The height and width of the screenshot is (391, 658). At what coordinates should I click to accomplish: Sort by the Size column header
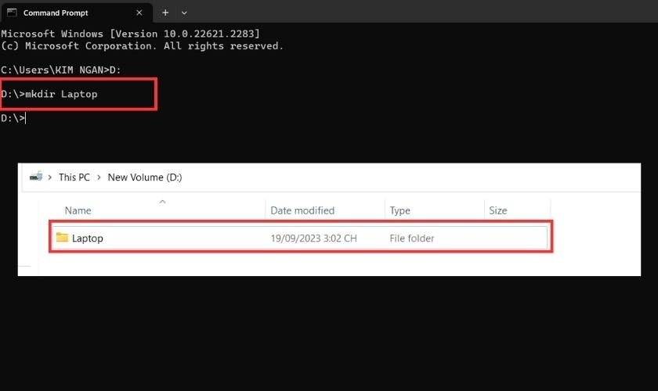[497, 210]
